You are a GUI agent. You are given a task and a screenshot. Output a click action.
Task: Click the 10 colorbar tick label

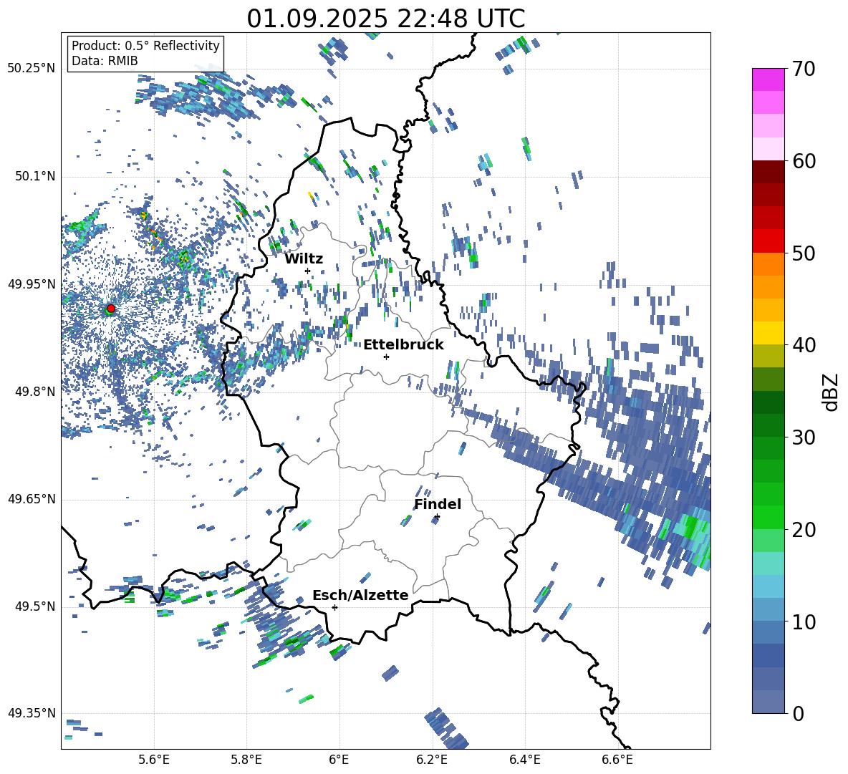pos(804,621)
